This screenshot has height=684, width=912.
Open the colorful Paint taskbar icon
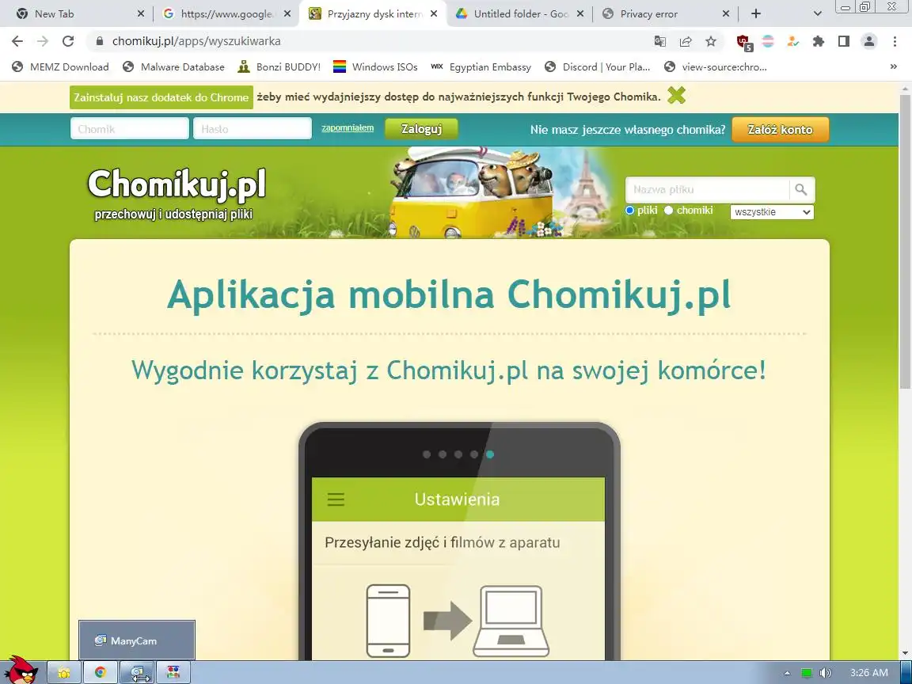[173, 673]
